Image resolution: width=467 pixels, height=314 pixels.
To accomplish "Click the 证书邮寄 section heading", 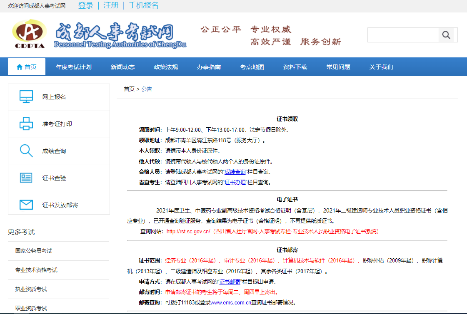I will (x=287, y=250).
